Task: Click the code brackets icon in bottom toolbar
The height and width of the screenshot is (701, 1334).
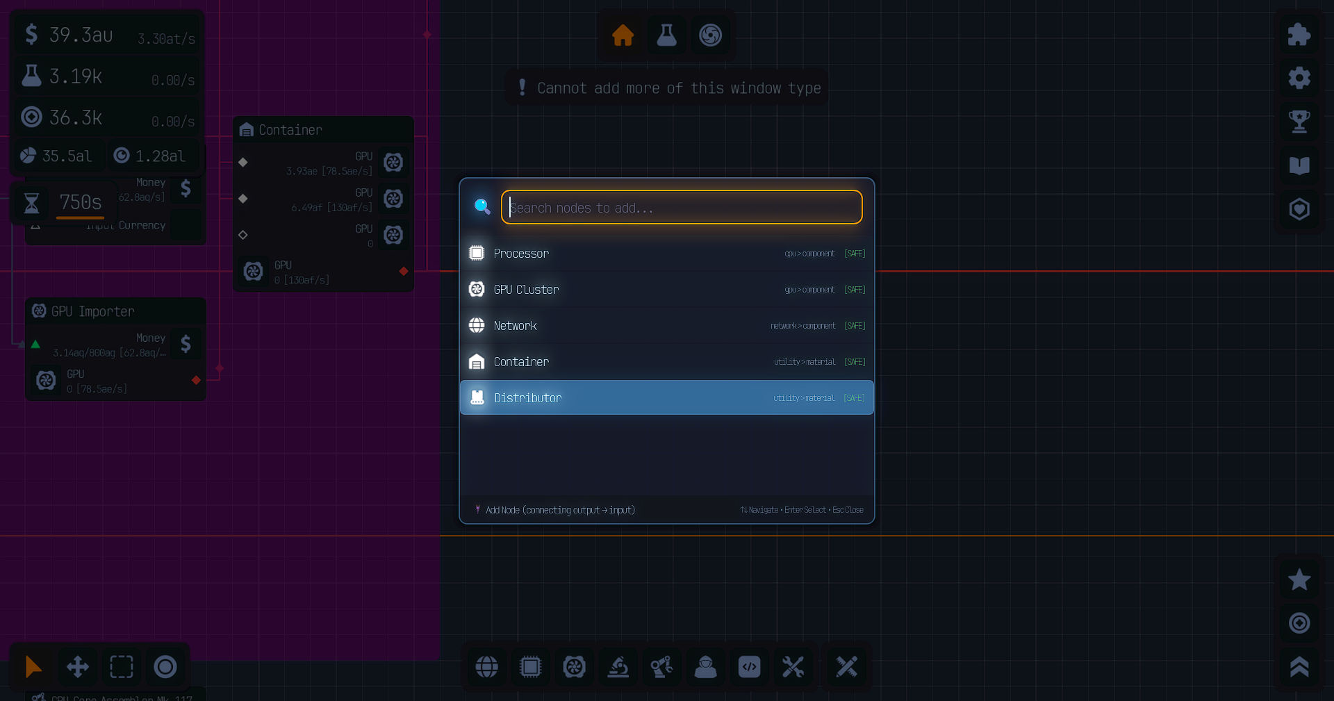Action: point(749,667)
